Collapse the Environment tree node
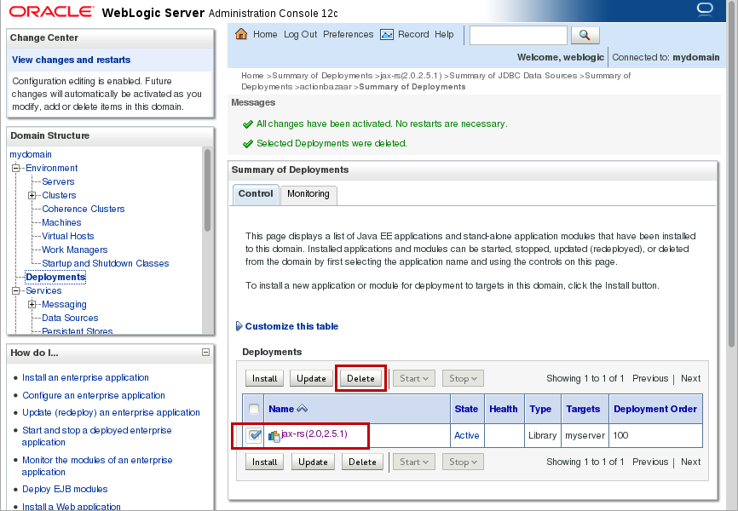The image size is (738, 511). pos(15,168)
